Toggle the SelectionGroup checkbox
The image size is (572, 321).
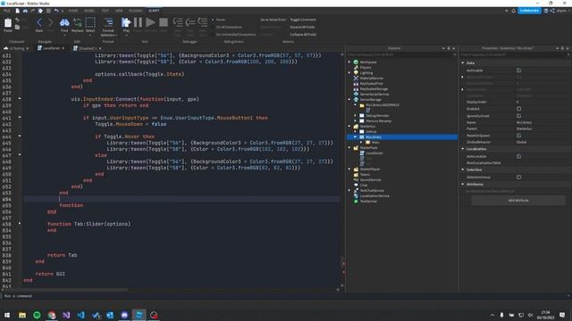pos(518,177)
